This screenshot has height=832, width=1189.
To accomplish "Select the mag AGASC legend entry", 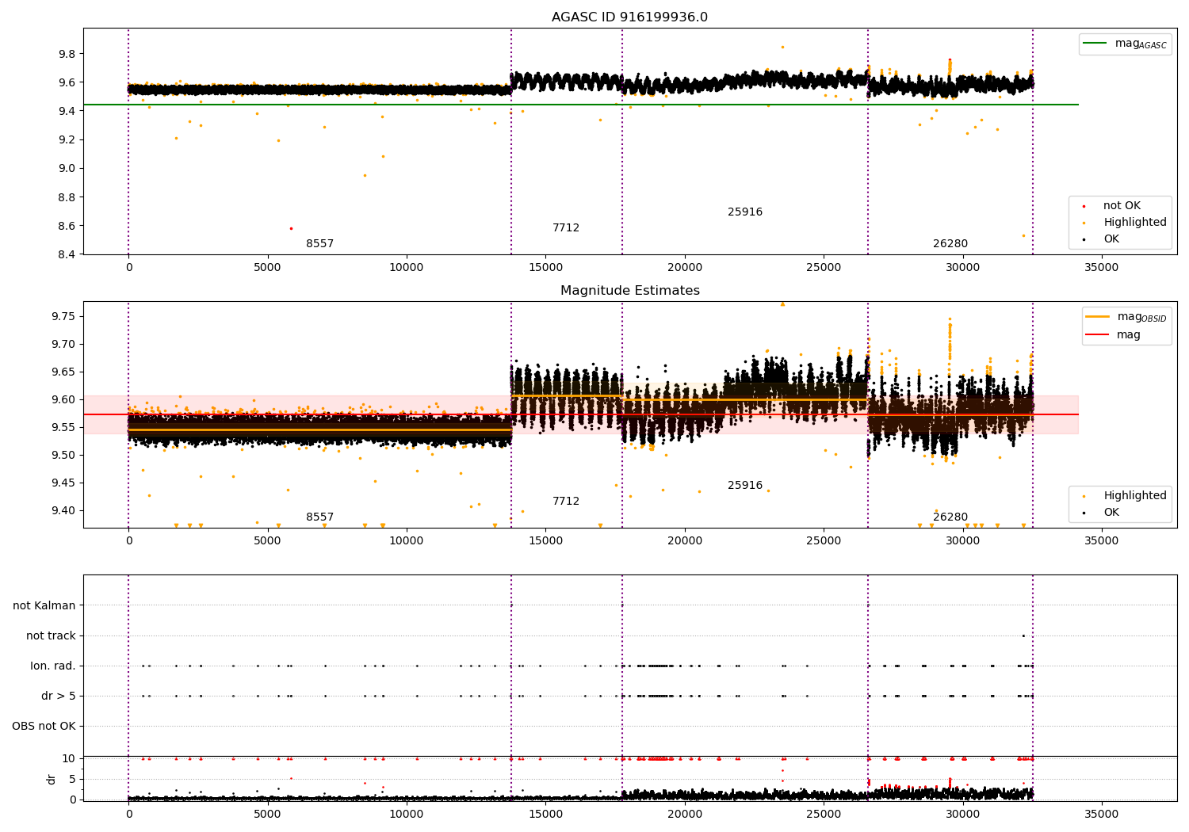I will [x=1125, y=44].
